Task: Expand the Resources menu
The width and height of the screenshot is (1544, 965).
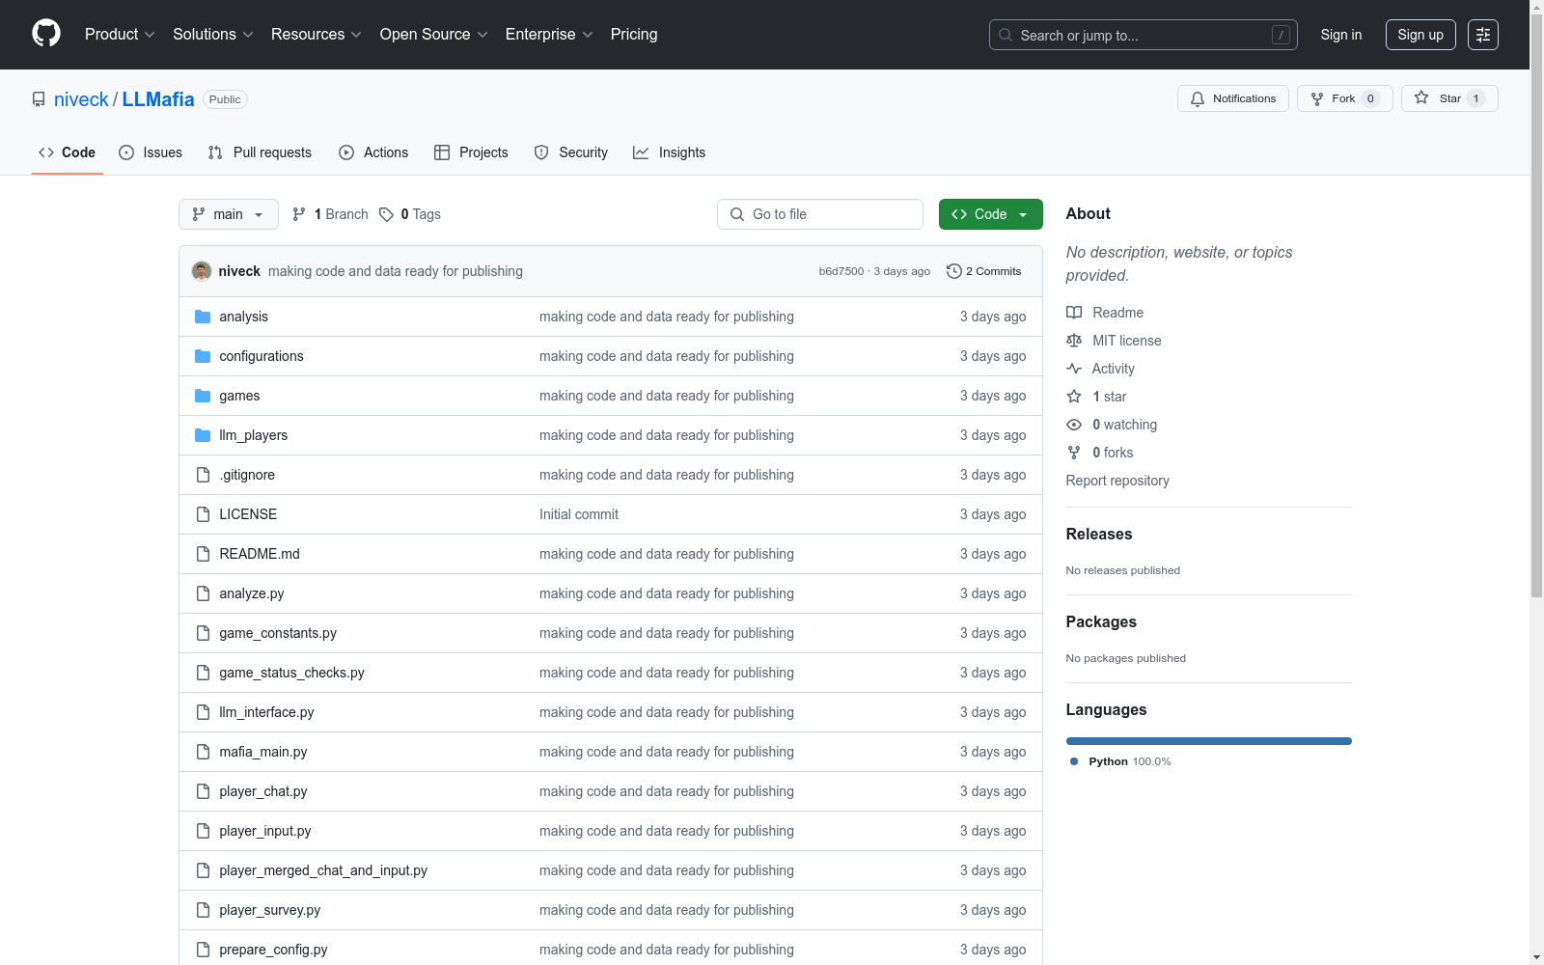Action: coord(317,35)
